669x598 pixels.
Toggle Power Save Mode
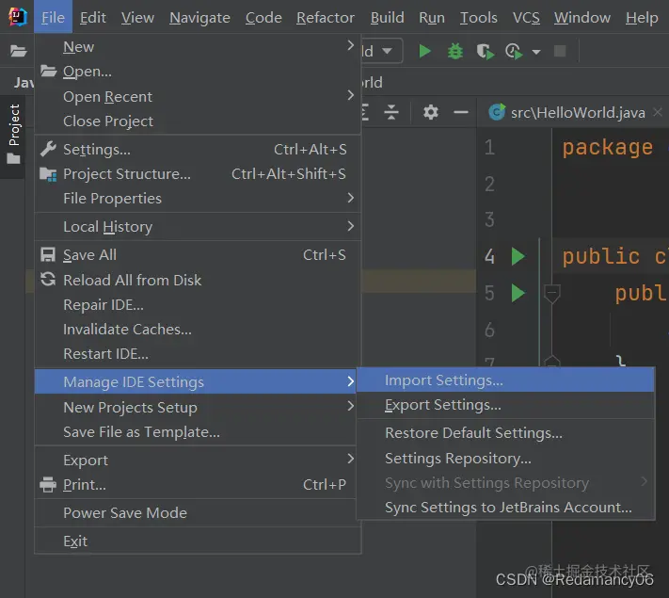pos(196,513)
